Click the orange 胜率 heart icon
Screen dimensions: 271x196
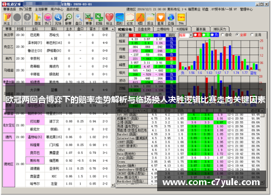pyautogui.click(x=160, y=19)
